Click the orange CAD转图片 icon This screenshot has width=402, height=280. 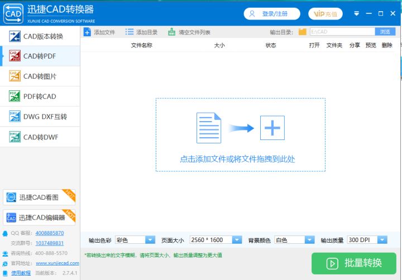[x=15, y=76]
